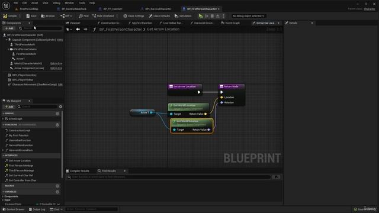Focus the Components search field

pyautogui.click(x=41, y=28)
